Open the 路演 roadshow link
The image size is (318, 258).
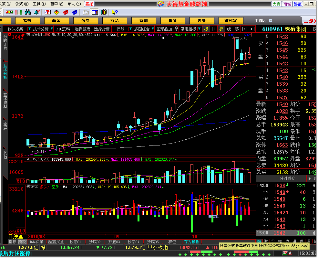298,4
